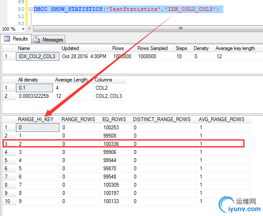
Task: Select histogram row header number 3
Action: pyautogui.click(x=9, y=144)
